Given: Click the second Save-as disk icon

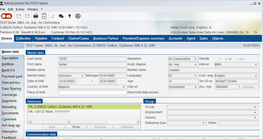Looking at the screenshot, I should click(27, 16).
